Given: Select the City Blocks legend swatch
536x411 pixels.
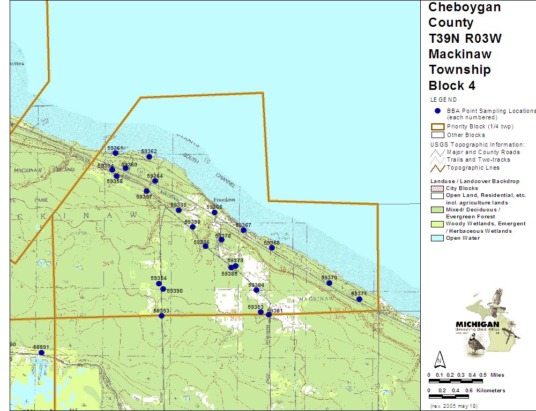Looking at the screenshot, I should click(x=437, y=188).
